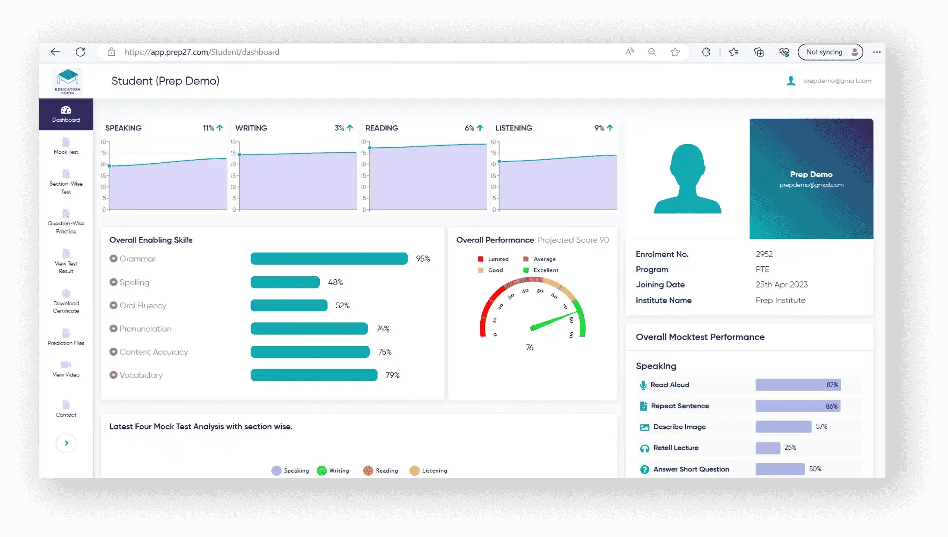Click the browser address bar URL
948x537 pixels.
[202, 52]
